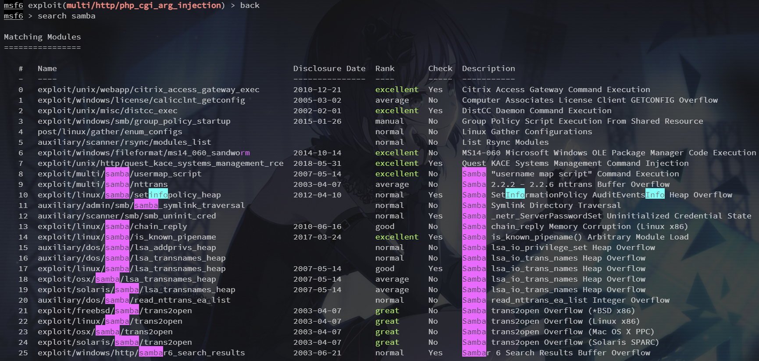Viewport: 759px width, 361px height.
Task: Click the 'Name' column header
Action: click(x=47, y=68)
